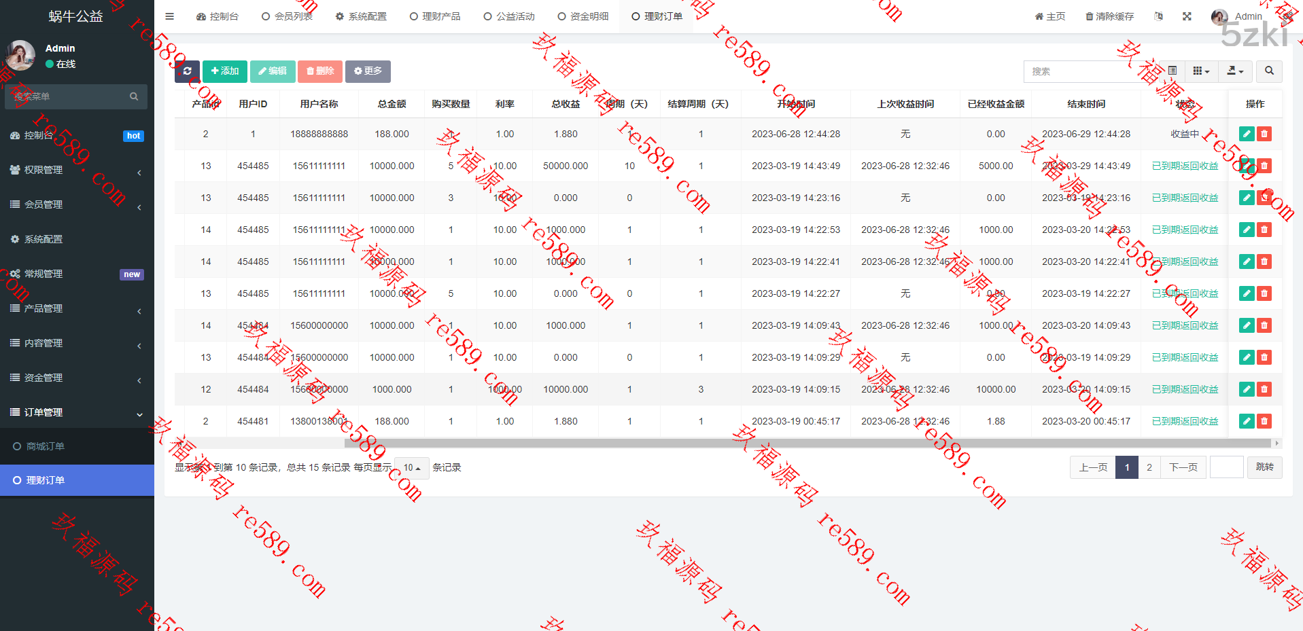Click the language switch icon
The image size is (1303, 631).
[1158, 16]
